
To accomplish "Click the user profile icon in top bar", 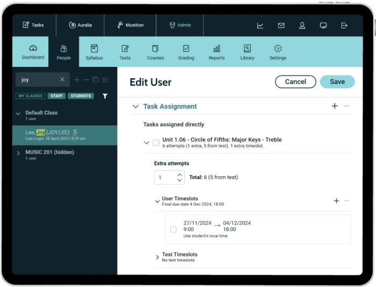I will [x=302, y=25].
